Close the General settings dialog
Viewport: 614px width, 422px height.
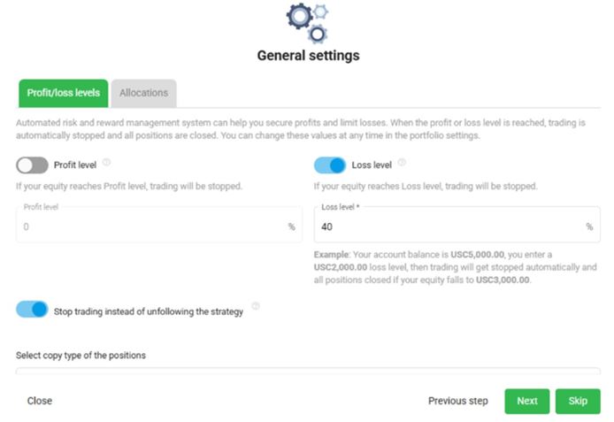click(x=40, y=401)
